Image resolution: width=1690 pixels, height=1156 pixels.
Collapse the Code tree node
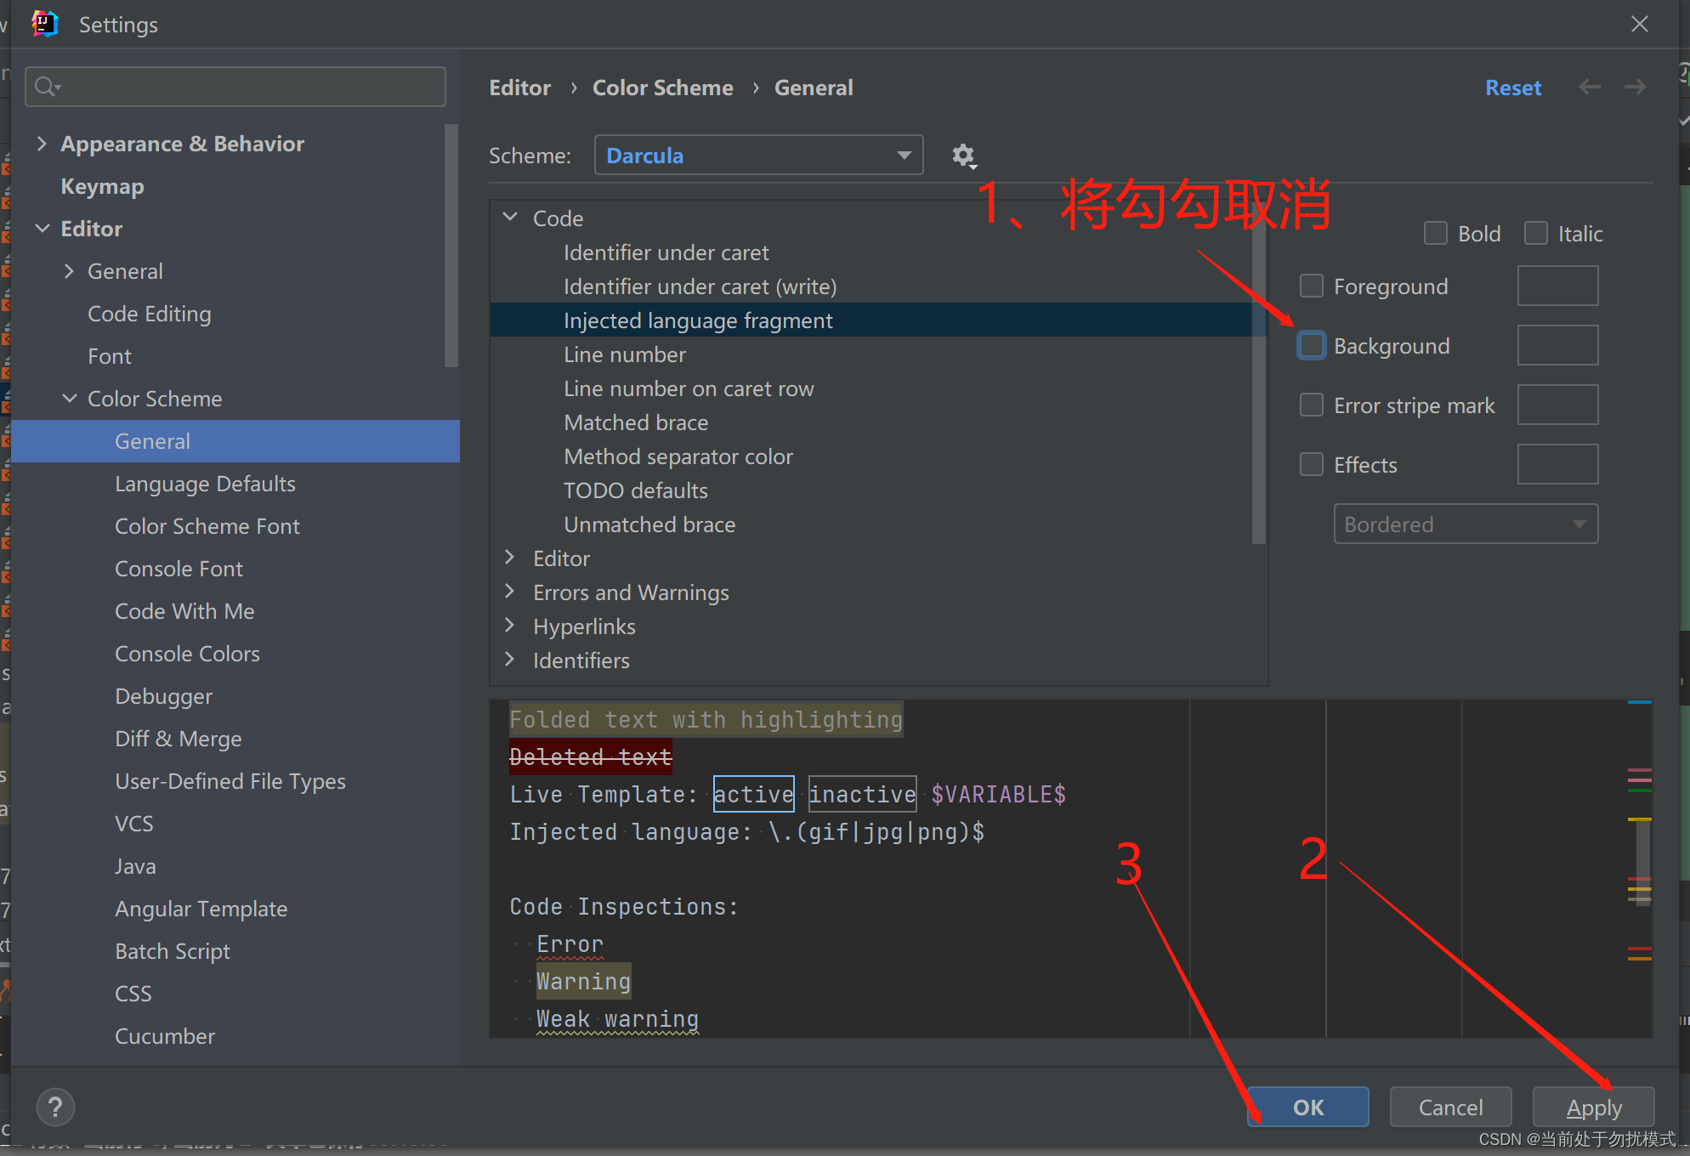click(x=510, y=218)
